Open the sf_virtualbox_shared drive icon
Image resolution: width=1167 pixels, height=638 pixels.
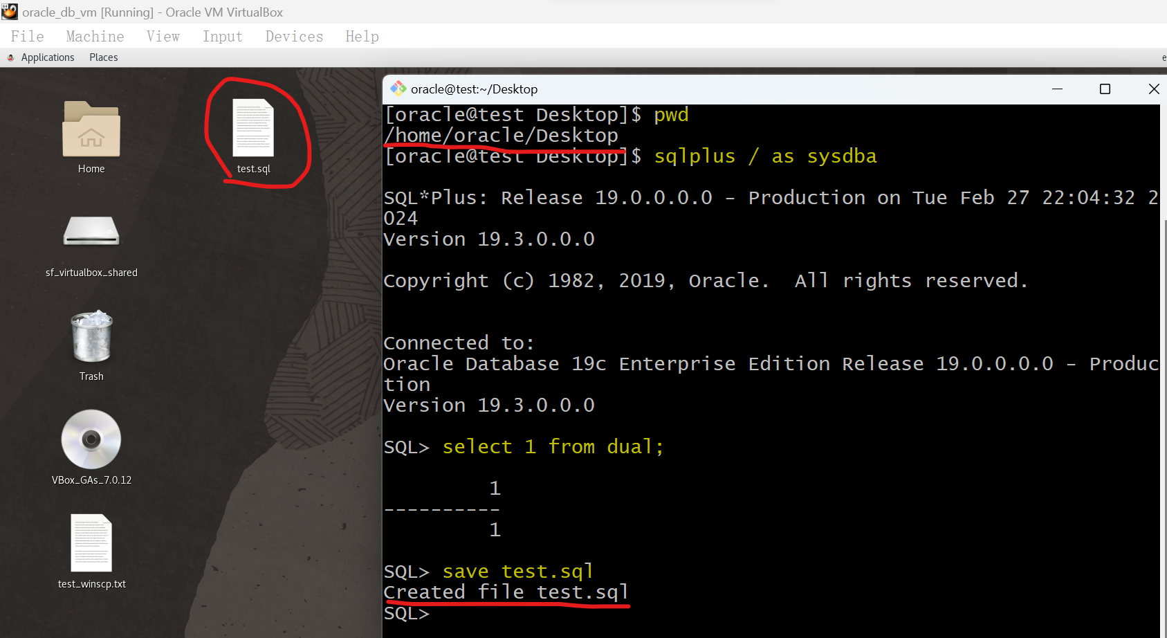coord(91,231)
